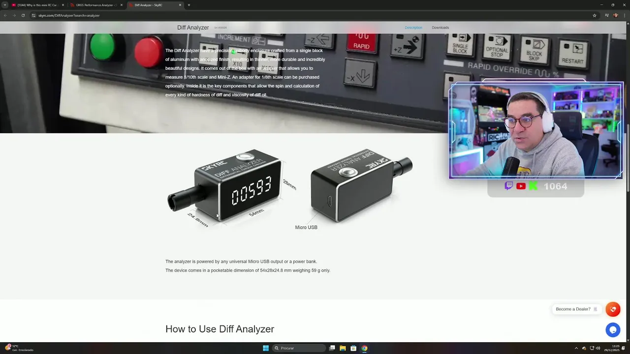Click the Micro USB label

point(306,227)
